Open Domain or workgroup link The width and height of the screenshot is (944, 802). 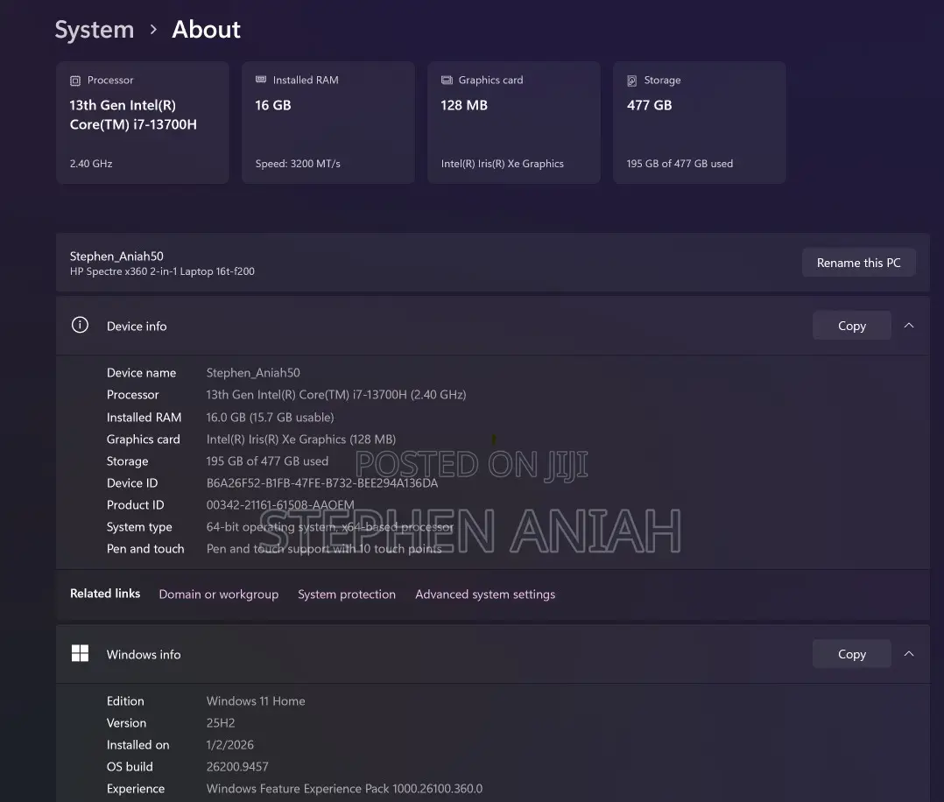[219, 594]
